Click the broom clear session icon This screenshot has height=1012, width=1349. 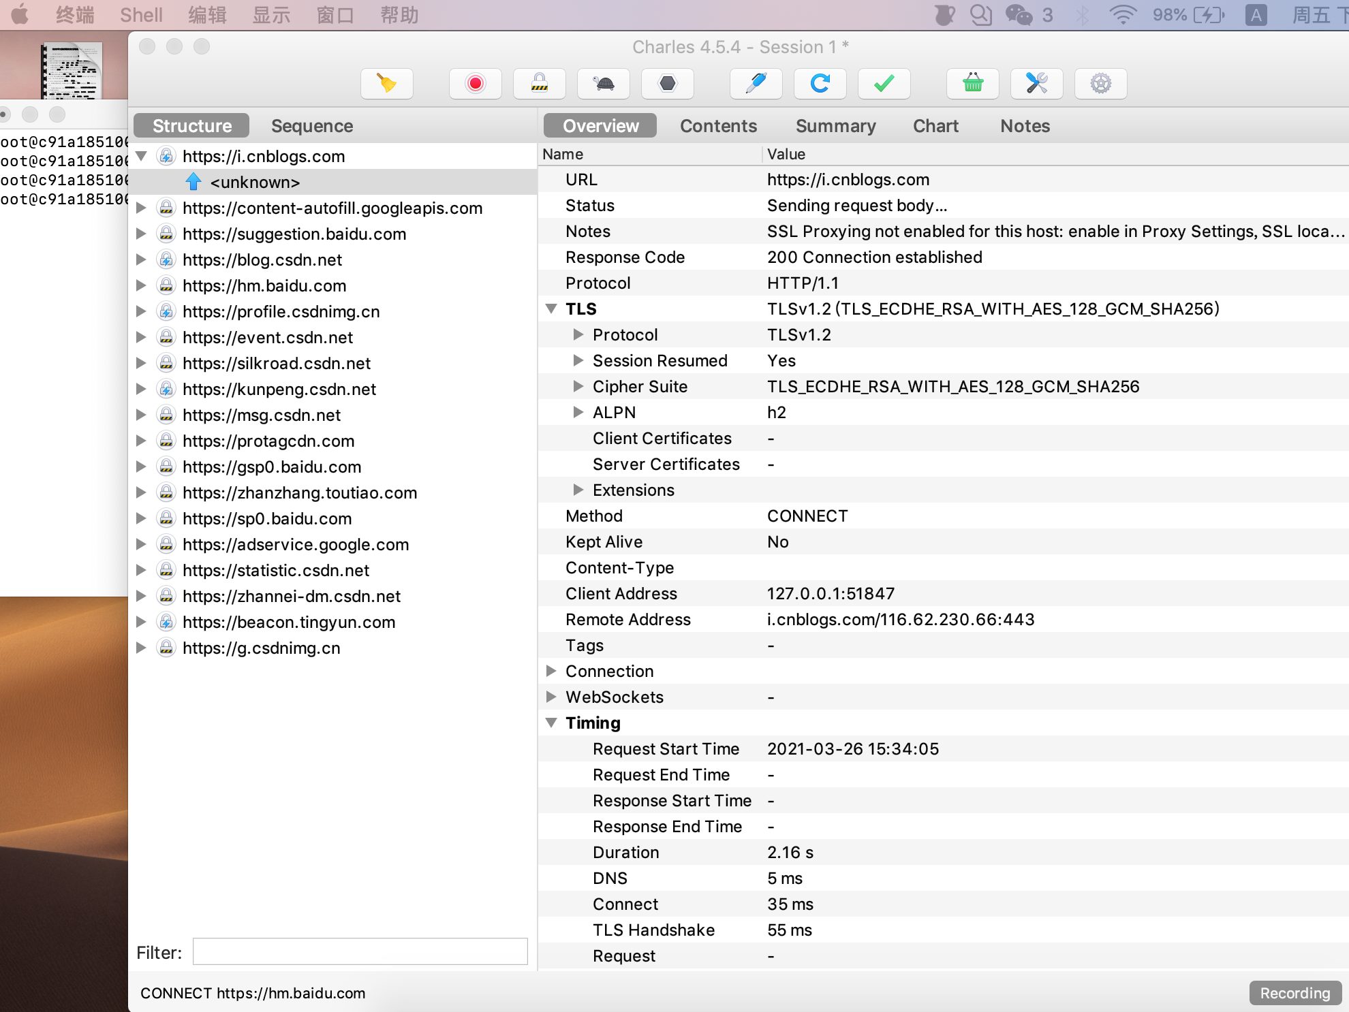tap(386, 84)
